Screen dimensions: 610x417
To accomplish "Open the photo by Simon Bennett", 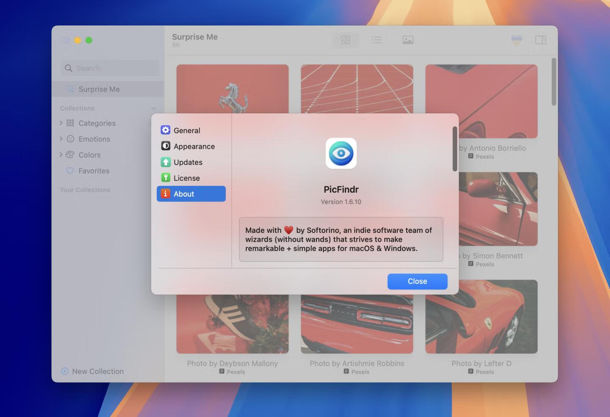I will 498,209.
